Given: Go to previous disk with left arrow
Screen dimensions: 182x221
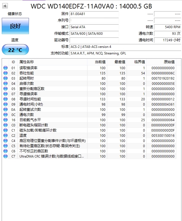Looking at the screenshot, I should 5,6.
